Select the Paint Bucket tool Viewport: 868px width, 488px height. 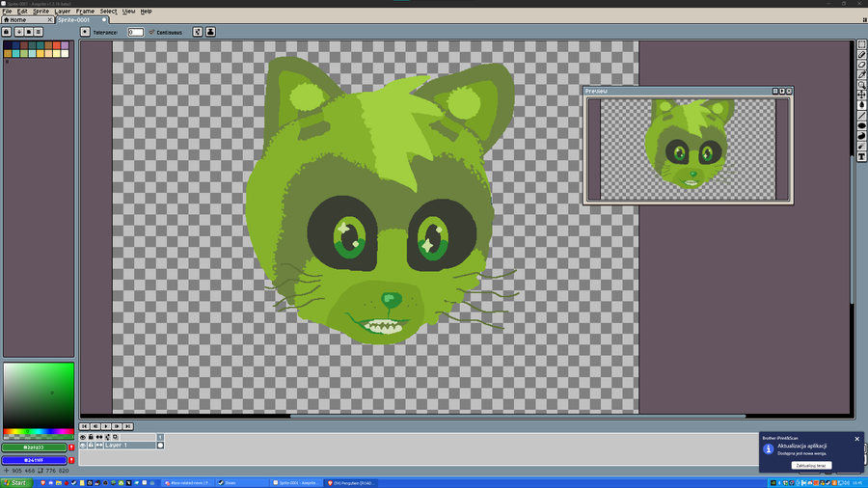tap(861, 105)
